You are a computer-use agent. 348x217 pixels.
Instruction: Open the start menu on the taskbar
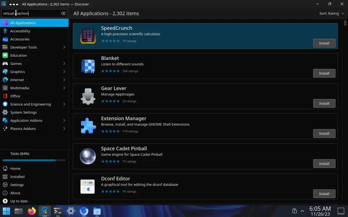click(6, 211)
